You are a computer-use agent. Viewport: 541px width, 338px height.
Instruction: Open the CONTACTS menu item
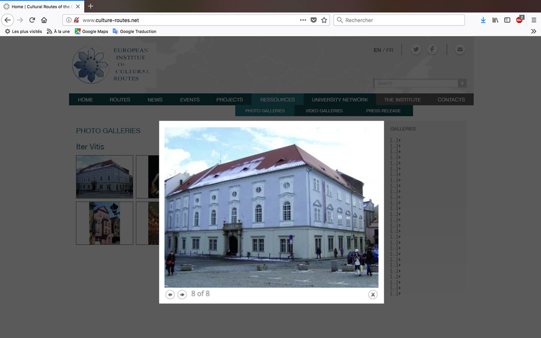(451, 100)
